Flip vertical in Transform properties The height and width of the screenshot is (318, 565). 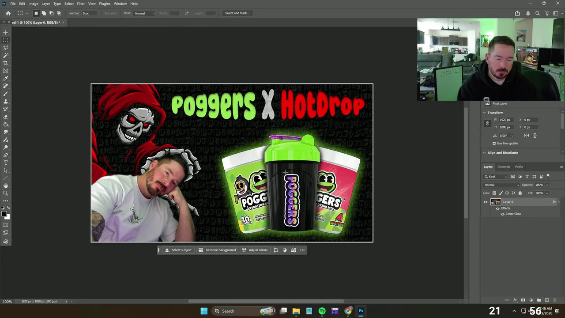535,136
